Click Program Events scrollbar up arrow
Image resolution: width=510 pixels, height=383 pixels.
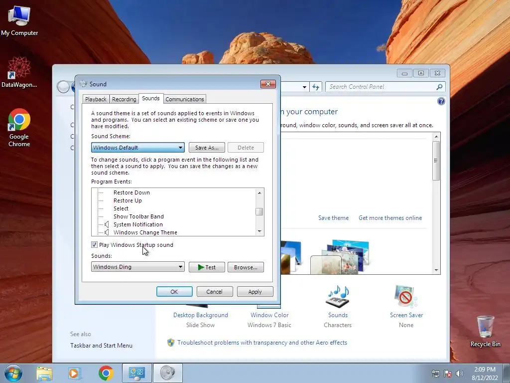[x=259, y=193]
